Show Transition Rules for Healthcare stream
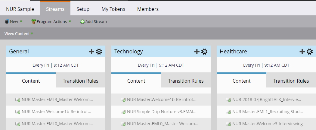 pos(291,81)
